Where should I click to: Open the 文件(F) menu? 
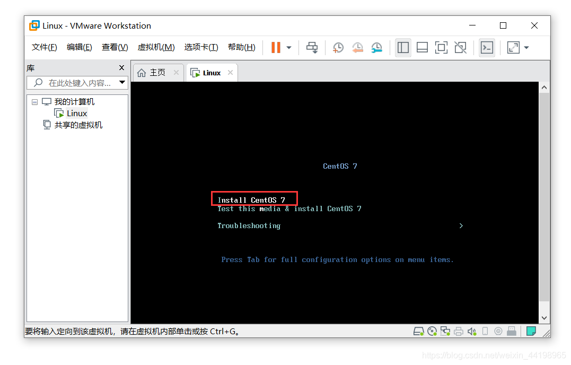point(45,47)
